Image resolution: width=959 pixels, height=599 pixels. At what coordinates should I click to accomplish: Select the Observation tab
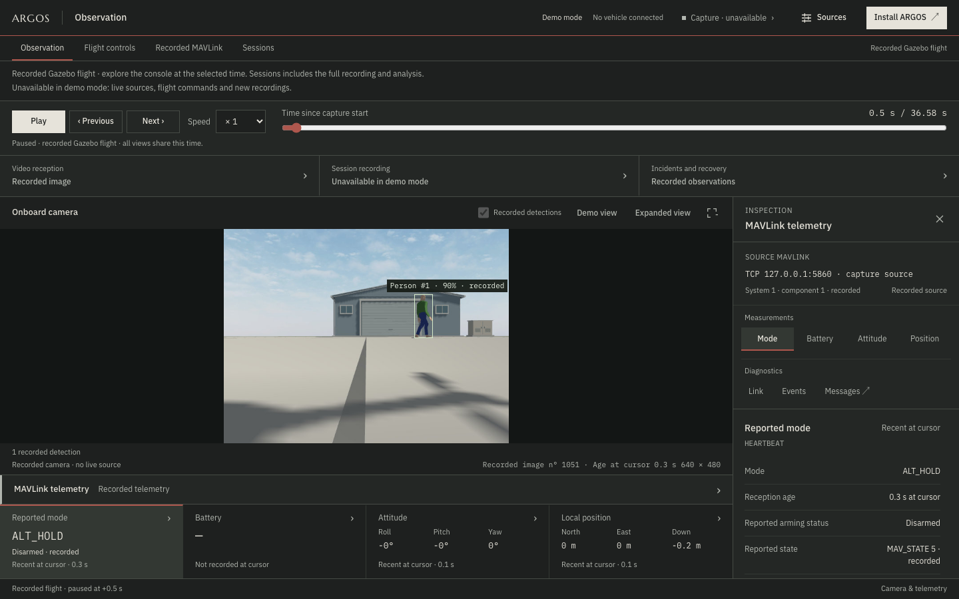tap(42, 48)
